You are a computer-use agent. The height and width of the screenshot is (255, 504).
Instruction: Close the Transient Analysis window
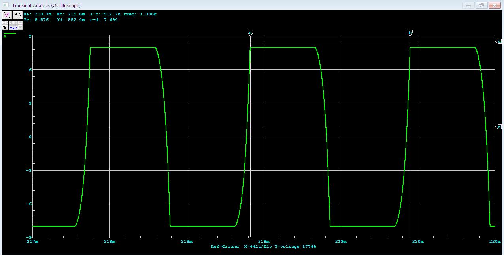495,5
